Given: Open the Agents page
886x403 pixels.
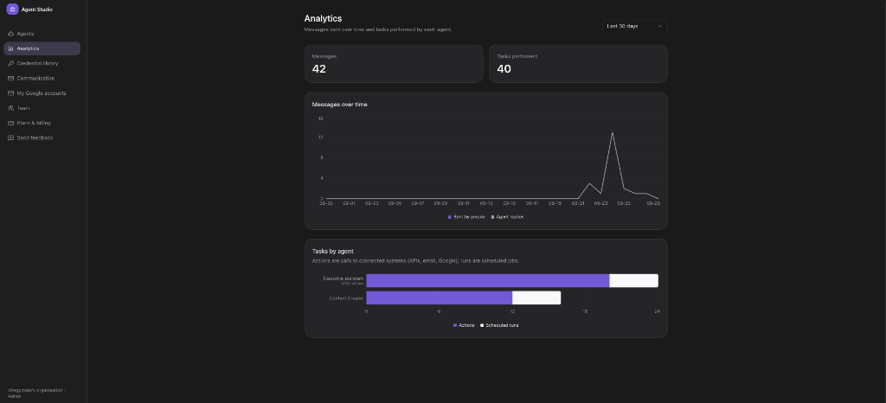Looking at the screenshot, I should click(42, 34).
